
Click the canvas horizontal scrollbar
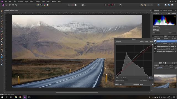[77, 92]
